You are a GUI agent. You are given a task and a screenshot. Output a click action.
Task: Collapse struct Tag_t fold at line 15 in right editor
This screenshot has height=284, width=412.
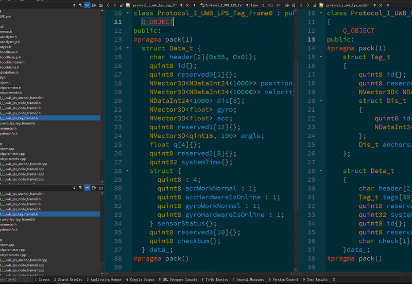click(321, 57)
